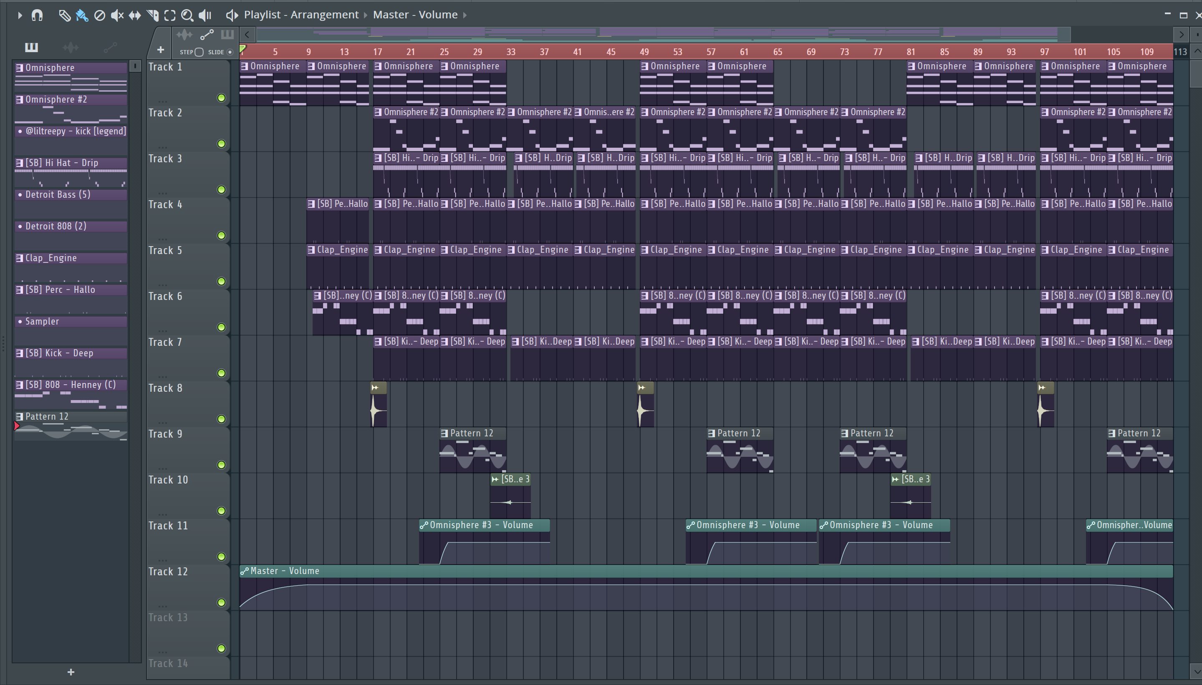The height and width of the screenshot is (685, 1202).
Task: Select the Paint brush tool
Action: tap(82, 15)
